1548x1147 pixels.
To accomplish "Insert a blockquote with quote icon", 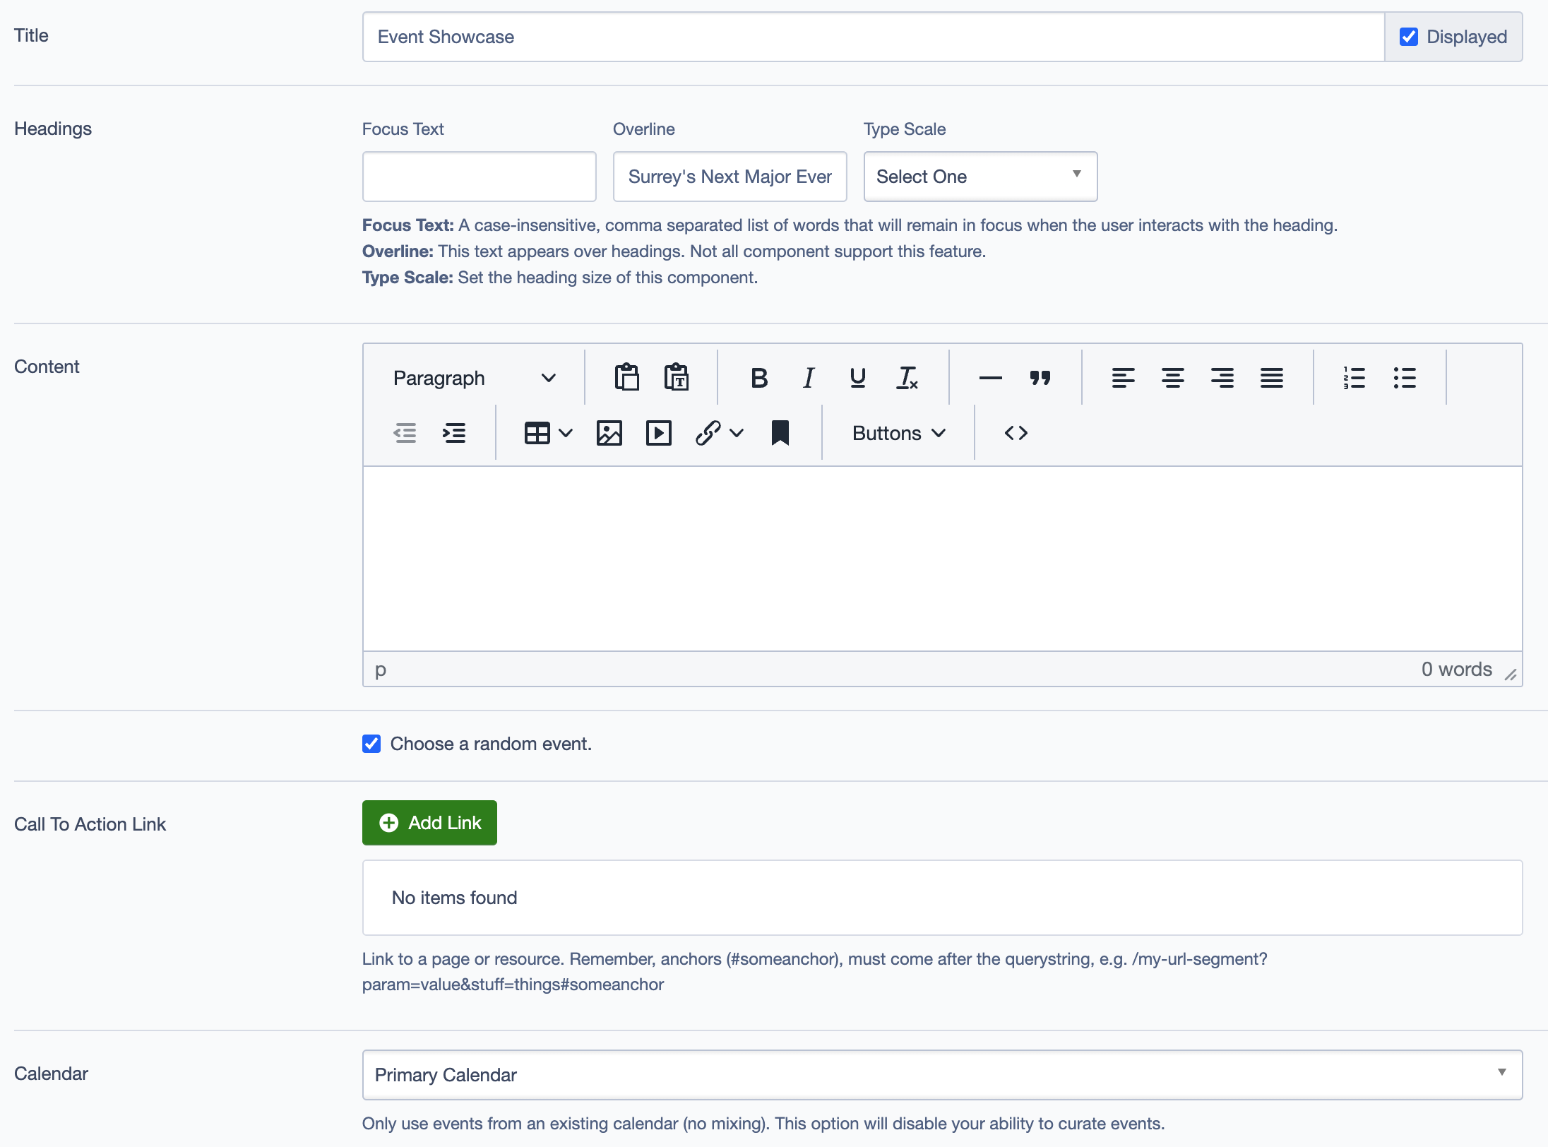I will click(1040, 378).
